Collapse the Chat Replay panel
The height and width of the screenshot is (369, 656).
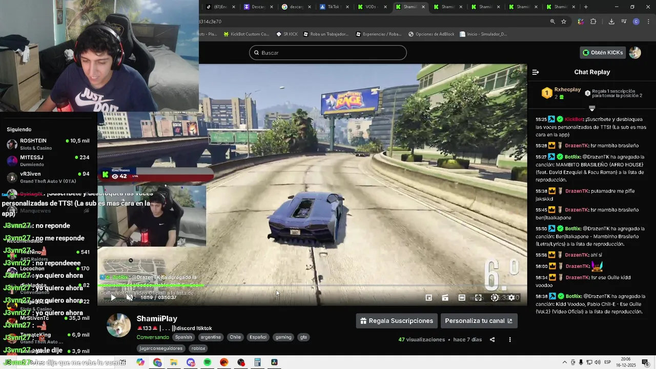(x=536, y=72)
